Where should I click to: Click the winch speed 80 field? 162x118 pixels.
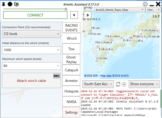pos(31,66)
